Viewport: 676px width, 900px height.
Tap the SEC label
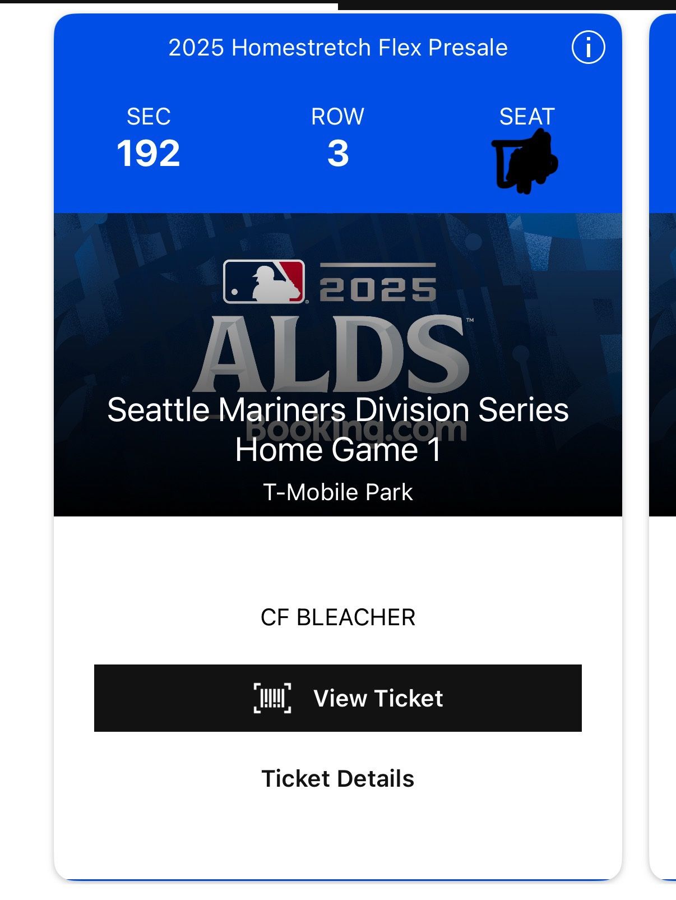point(149,117)
